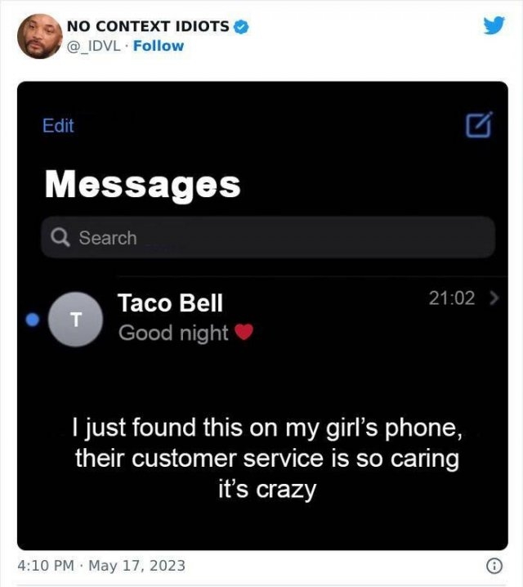523x587 pixels.
Task: Click the Messages title heading
Action: [x=142, y=185]
